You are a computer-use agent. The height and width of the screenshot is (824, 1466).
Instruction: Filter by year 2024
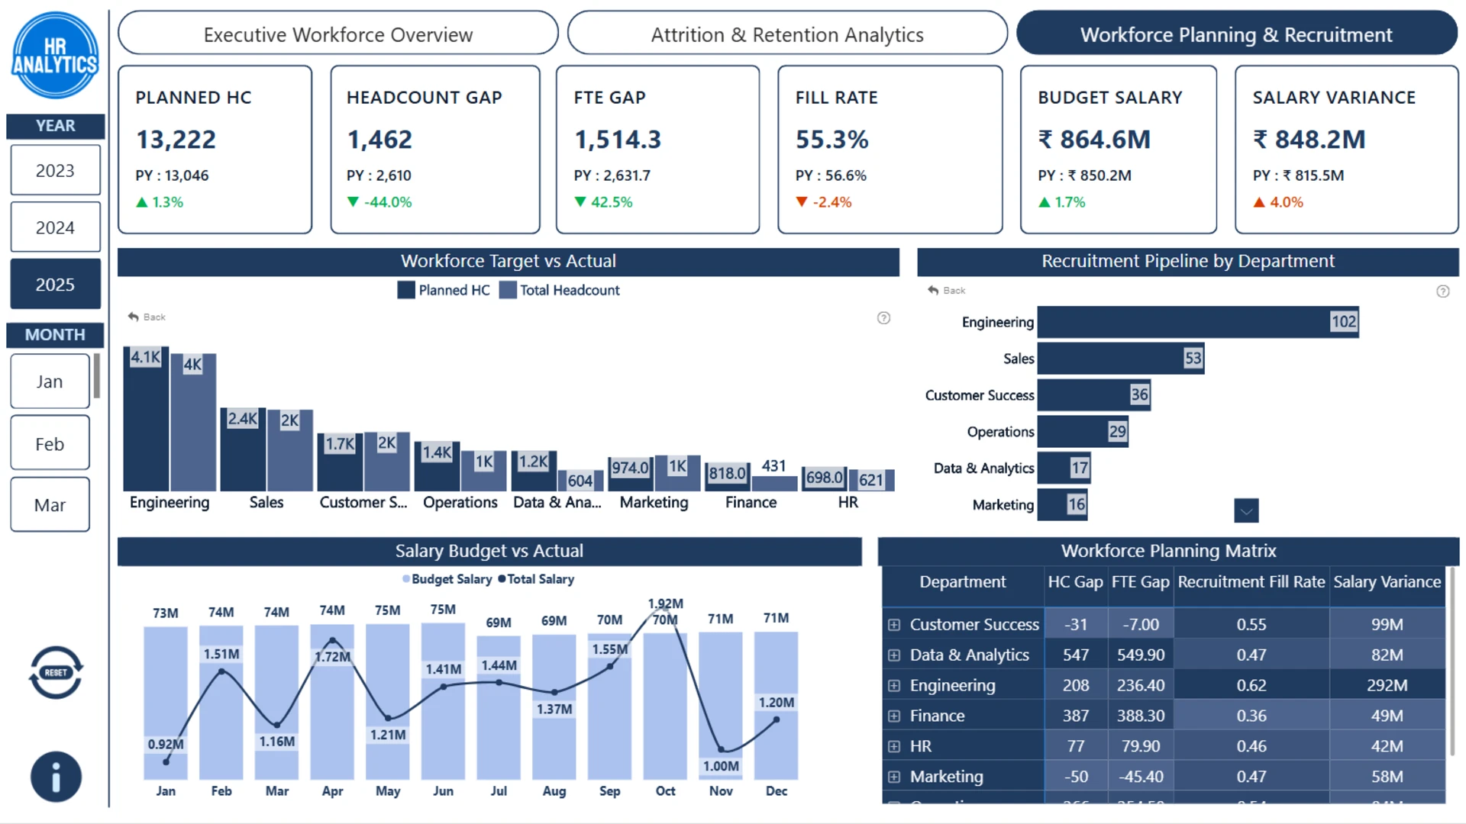click(x=55, y=227)
